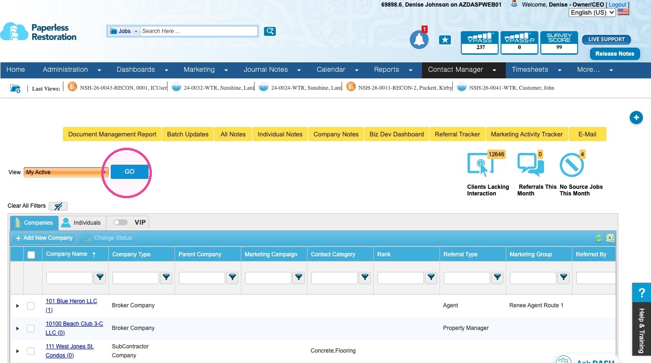Select the Companies tab

coord(34,223)
